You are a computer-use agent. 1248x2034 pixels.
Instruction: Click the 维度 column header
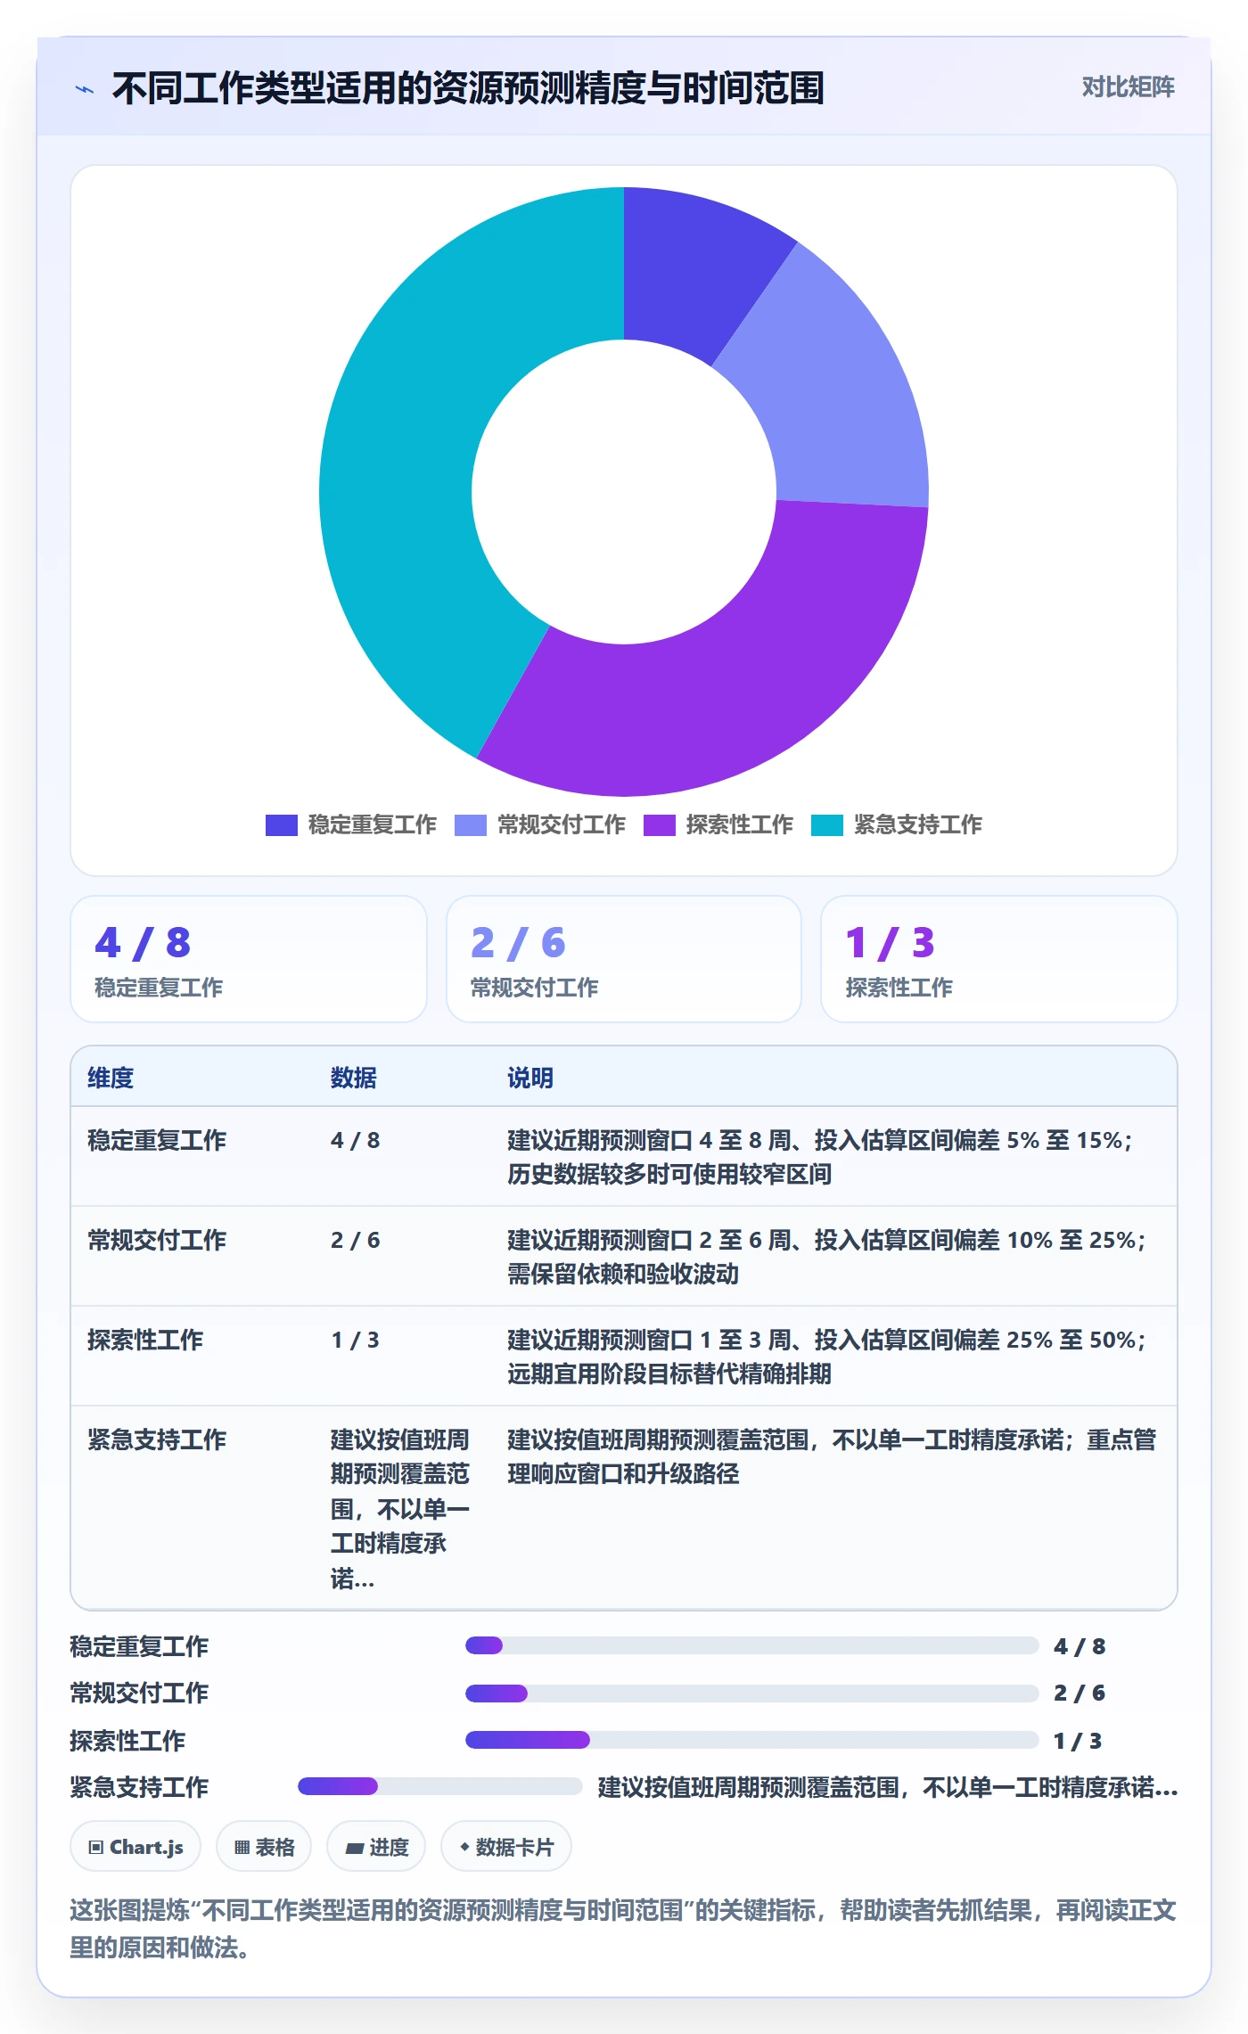111,1078
